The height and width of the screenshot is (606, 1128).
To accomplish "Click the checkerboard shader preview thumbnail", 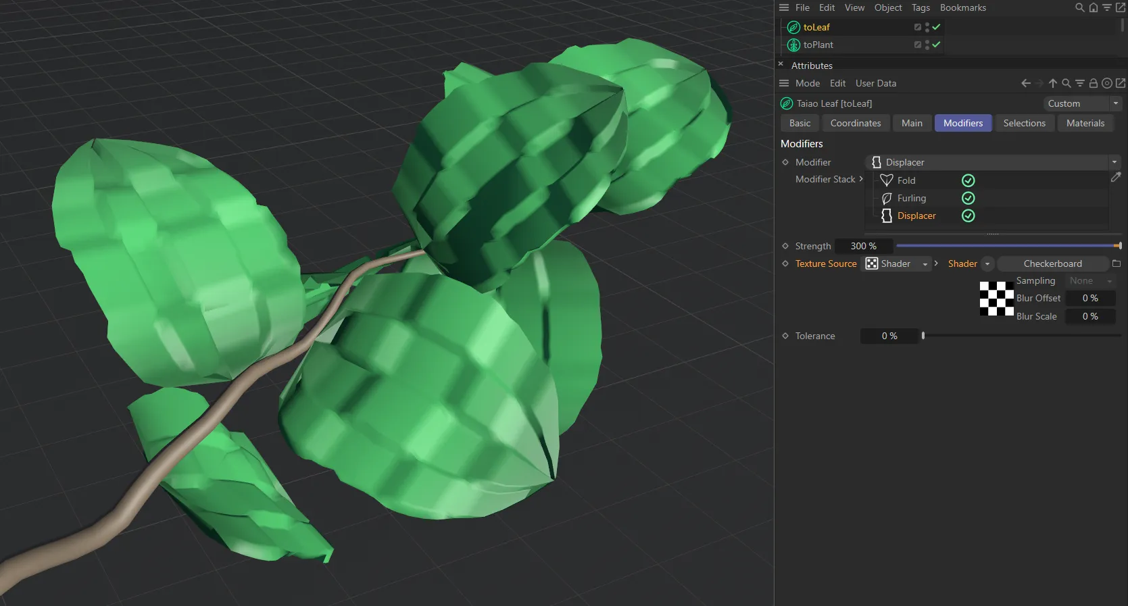I will [x=997, y=299].
